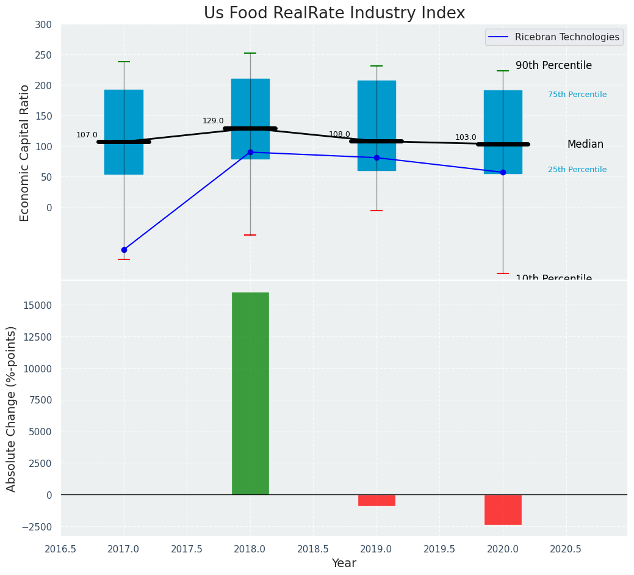Click the '75th Percentile' label

coord(577,95)
